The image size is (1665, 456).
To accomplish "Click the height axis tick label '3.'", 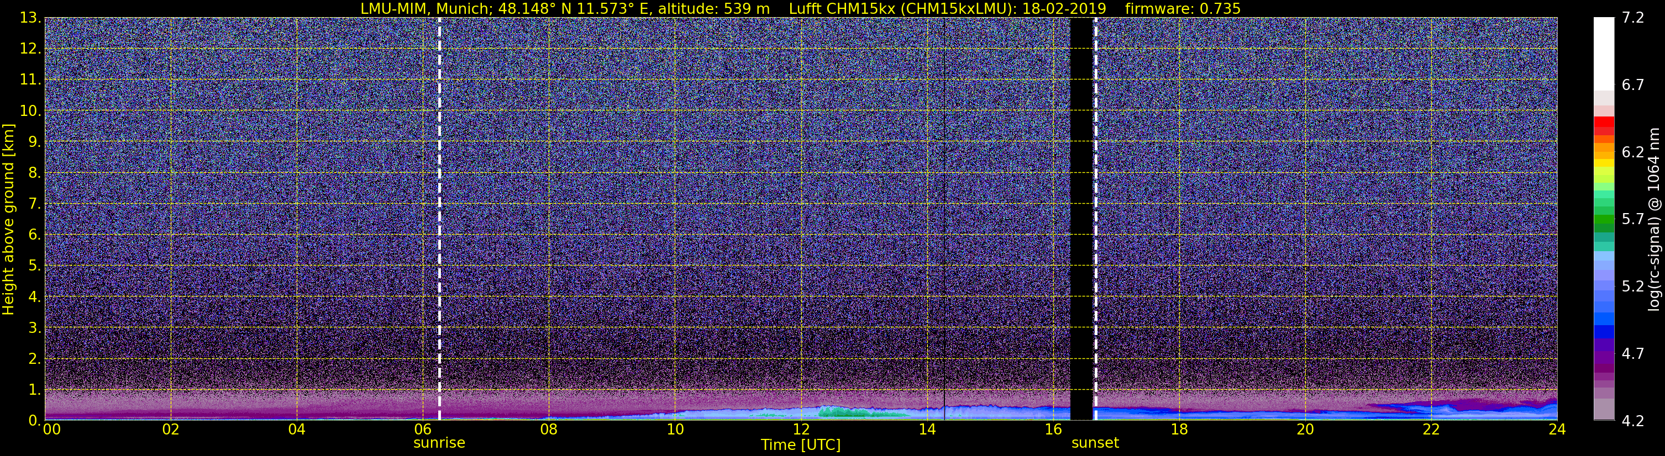I will tap(34, 327).
